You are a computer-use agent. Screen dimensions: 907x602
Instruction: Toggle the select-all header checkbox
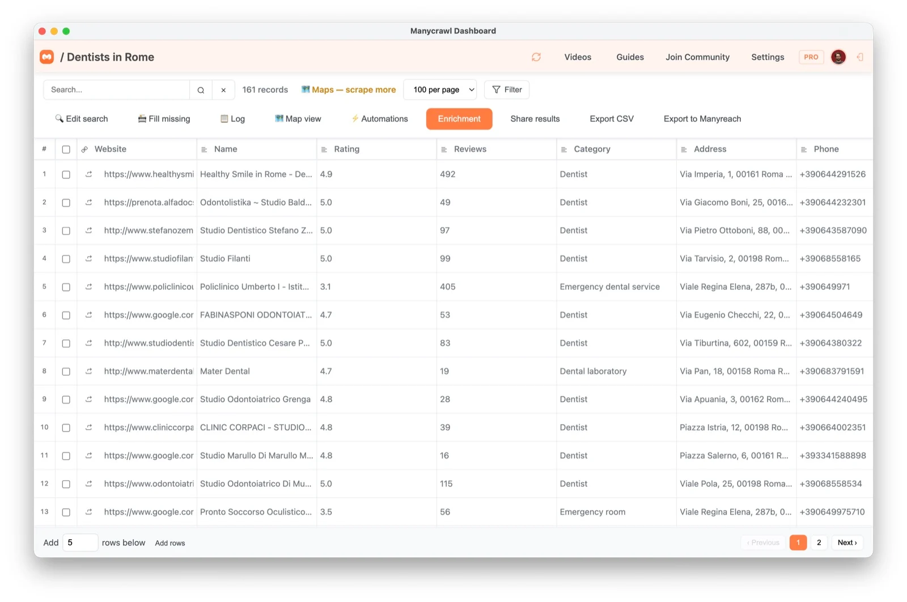(66, 150)
